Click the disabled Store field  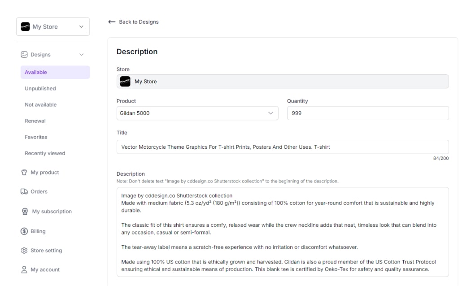[283, 82]
